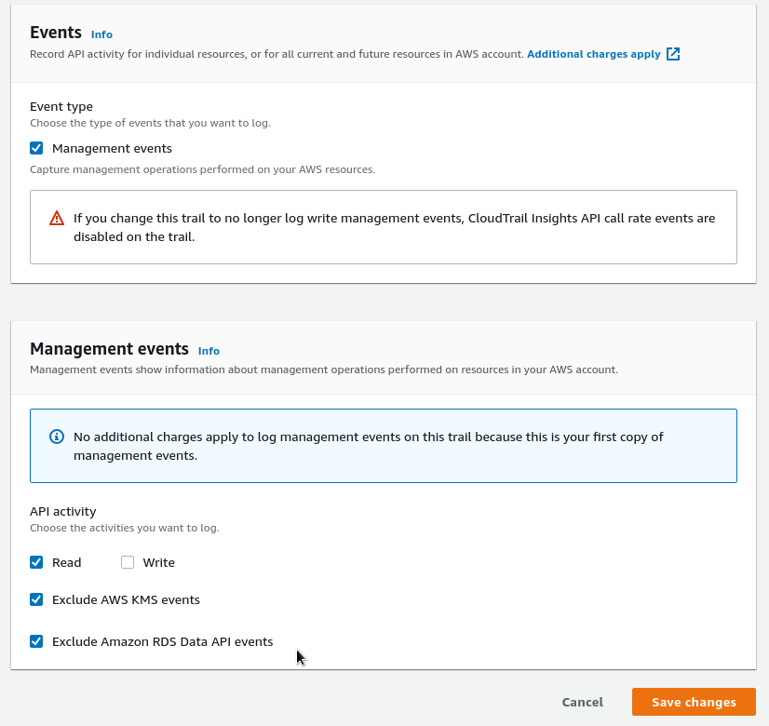Click the info circle icon in blue banner
Screen dimensions: 769x726
point(56,436)
